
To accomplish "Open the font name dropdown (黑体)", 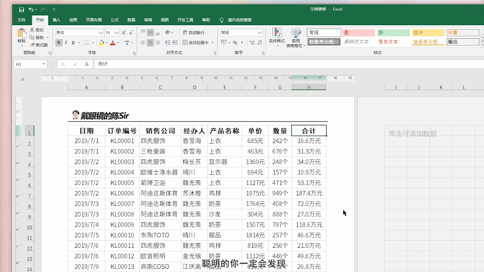I will (x=101, y=32).
